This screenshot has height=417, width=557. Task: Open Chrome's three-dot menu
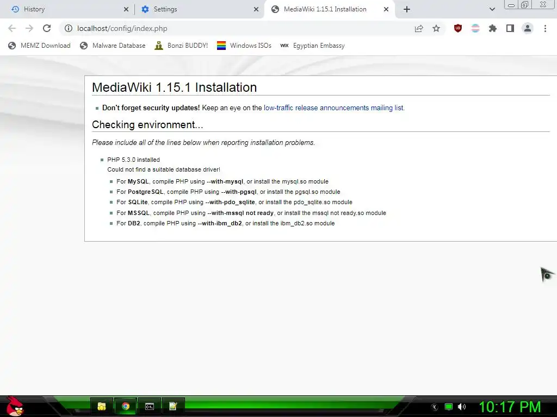pos(545,28)
